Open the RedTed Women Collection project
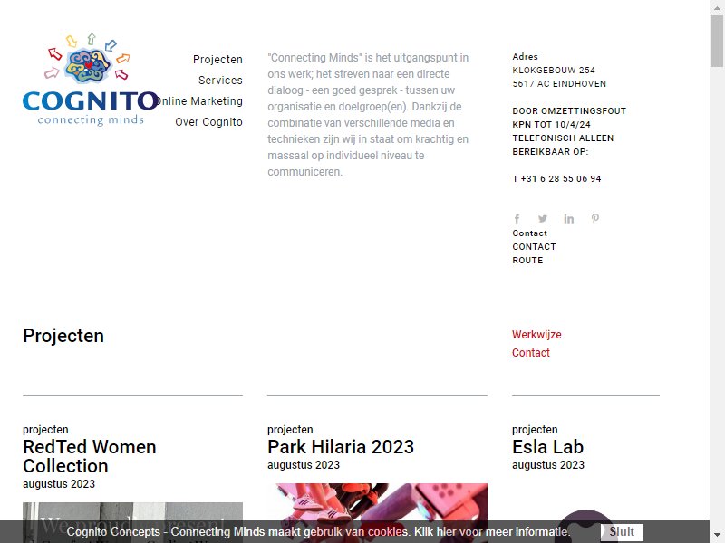This screenshot has height=543, width=725. (x=90, y=456)
